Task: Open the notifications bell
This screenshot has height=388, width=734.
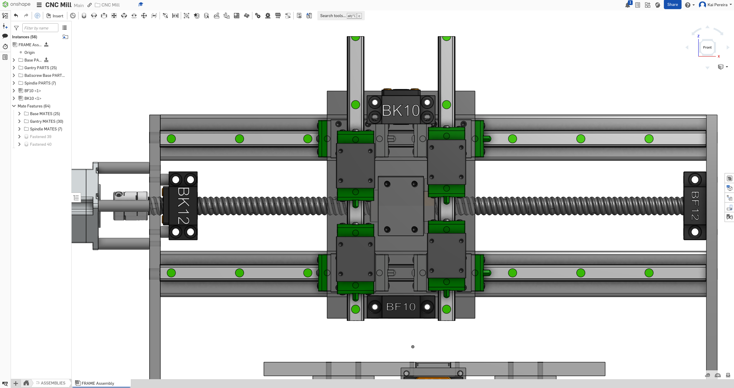Action: (x=628, y=5)
